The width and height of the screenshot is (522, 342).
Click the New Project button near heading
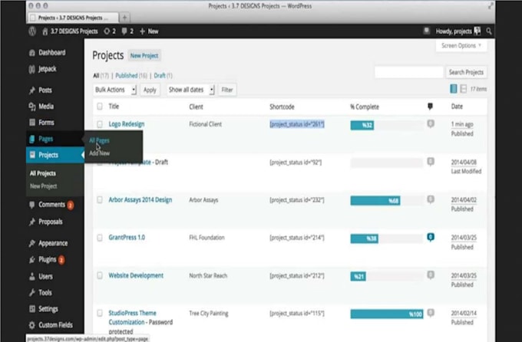tap(144, 55)
